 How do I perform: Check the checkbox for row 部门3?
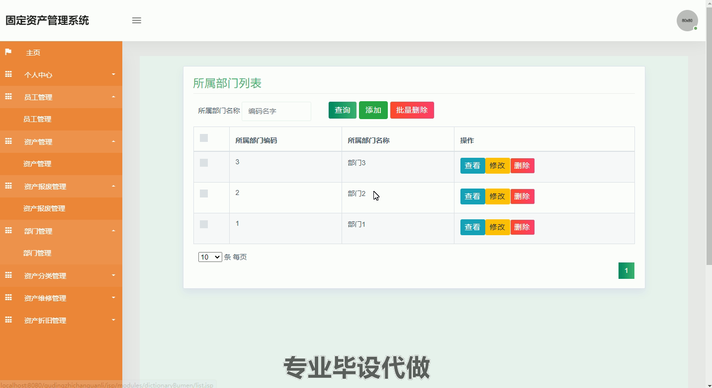point(204,163)
